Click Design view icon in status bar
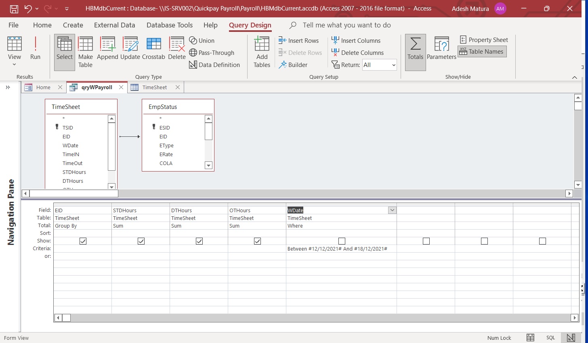 point(571,338)
